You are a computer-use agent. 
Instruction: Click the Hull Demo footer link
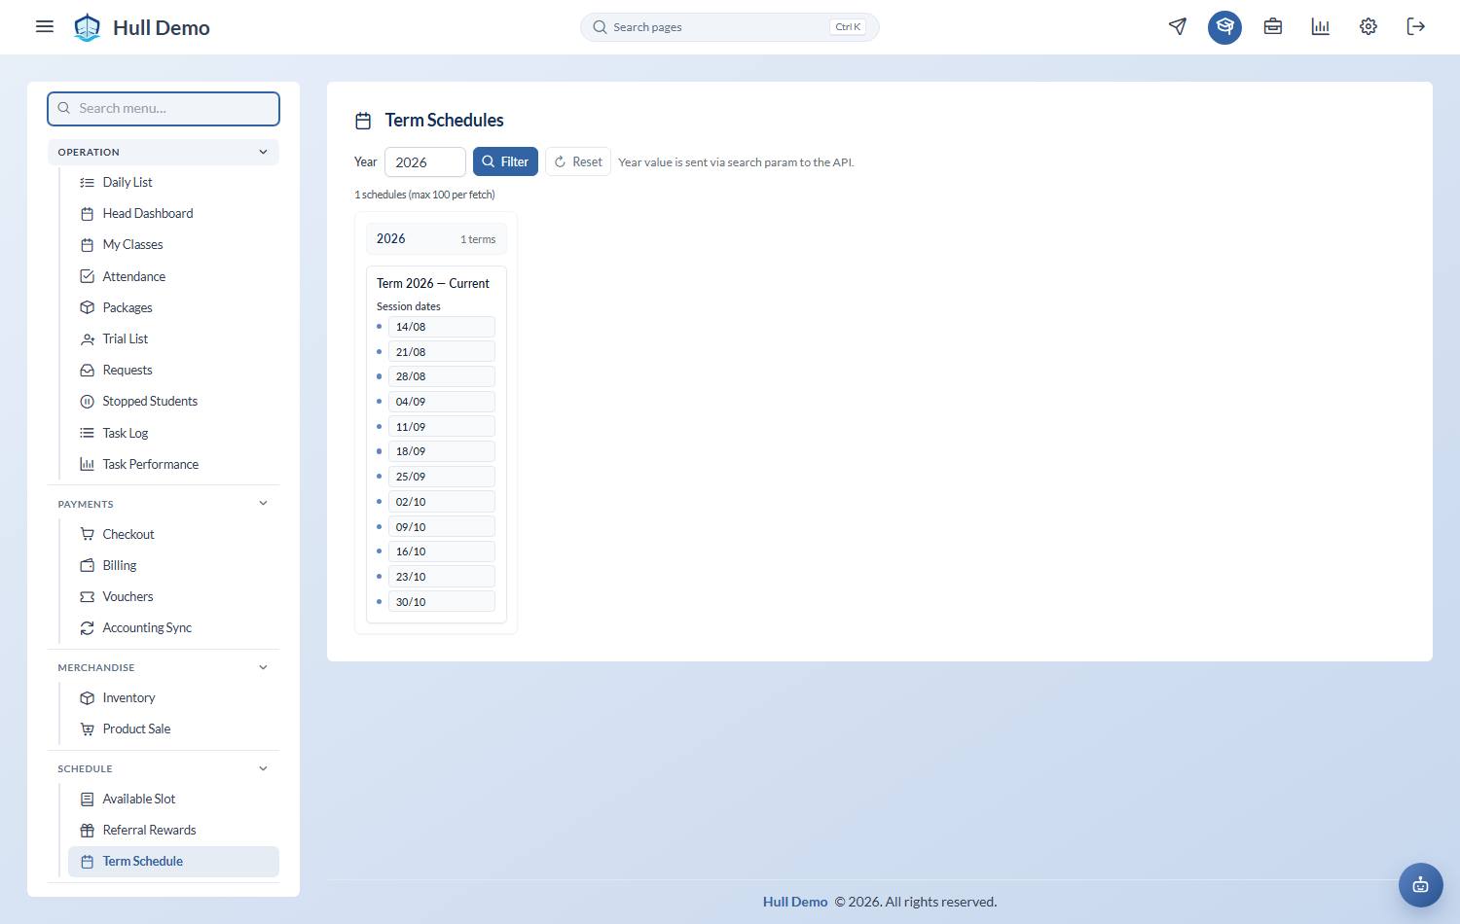coord(795,902)
